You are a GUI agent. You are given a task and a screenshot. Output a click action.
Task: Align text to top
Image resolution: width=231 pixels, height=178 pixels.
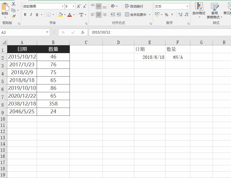tap(93, 6)
